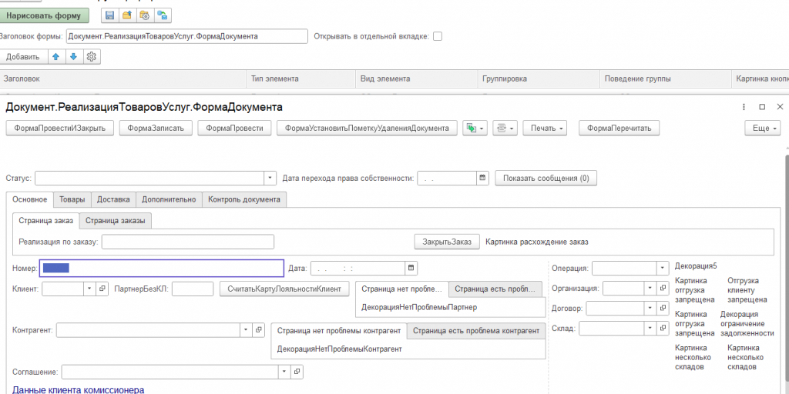The image size is (789, 394).
Task: Open calendar for Дата перехода права собственности
Action: 483,178
